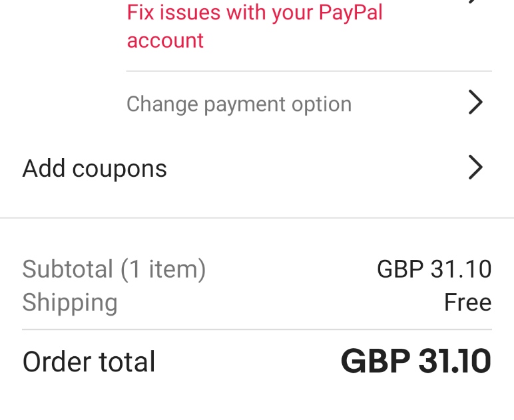
Task: Click the Order total label
Action: click(x=89, y=362)
